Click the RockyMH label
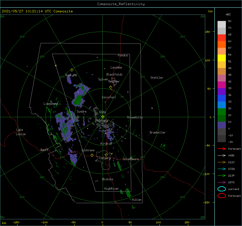Screen dimensions: 242x226 (71, 75)
